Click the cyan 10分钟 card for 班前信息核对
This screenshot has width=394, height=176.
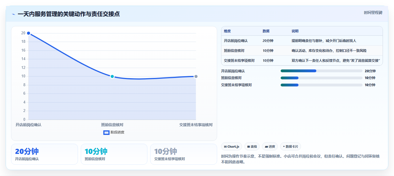(x=114, y=154)
